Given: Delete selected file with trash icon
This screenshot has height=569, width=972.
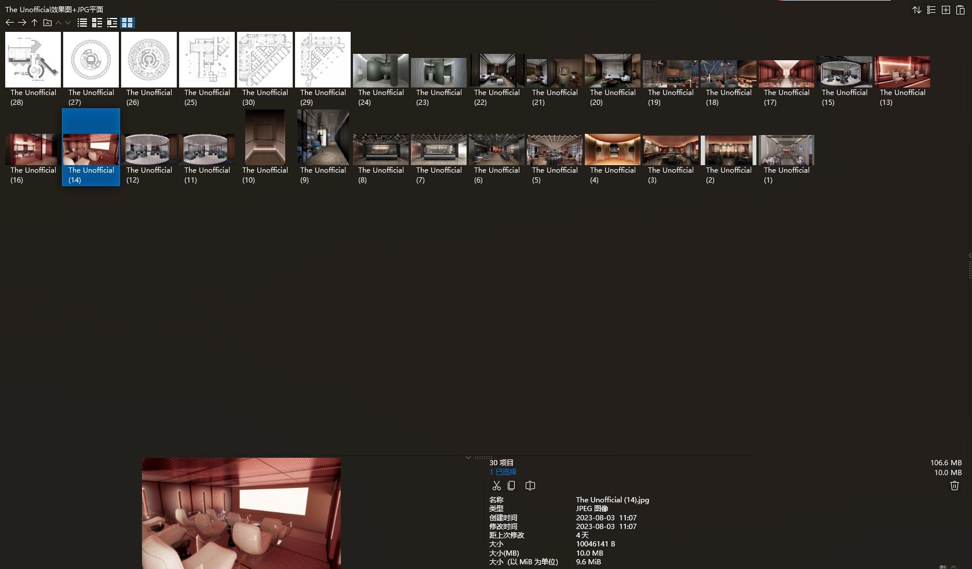Looking at the screenshot, I should [x=954, y=486].
